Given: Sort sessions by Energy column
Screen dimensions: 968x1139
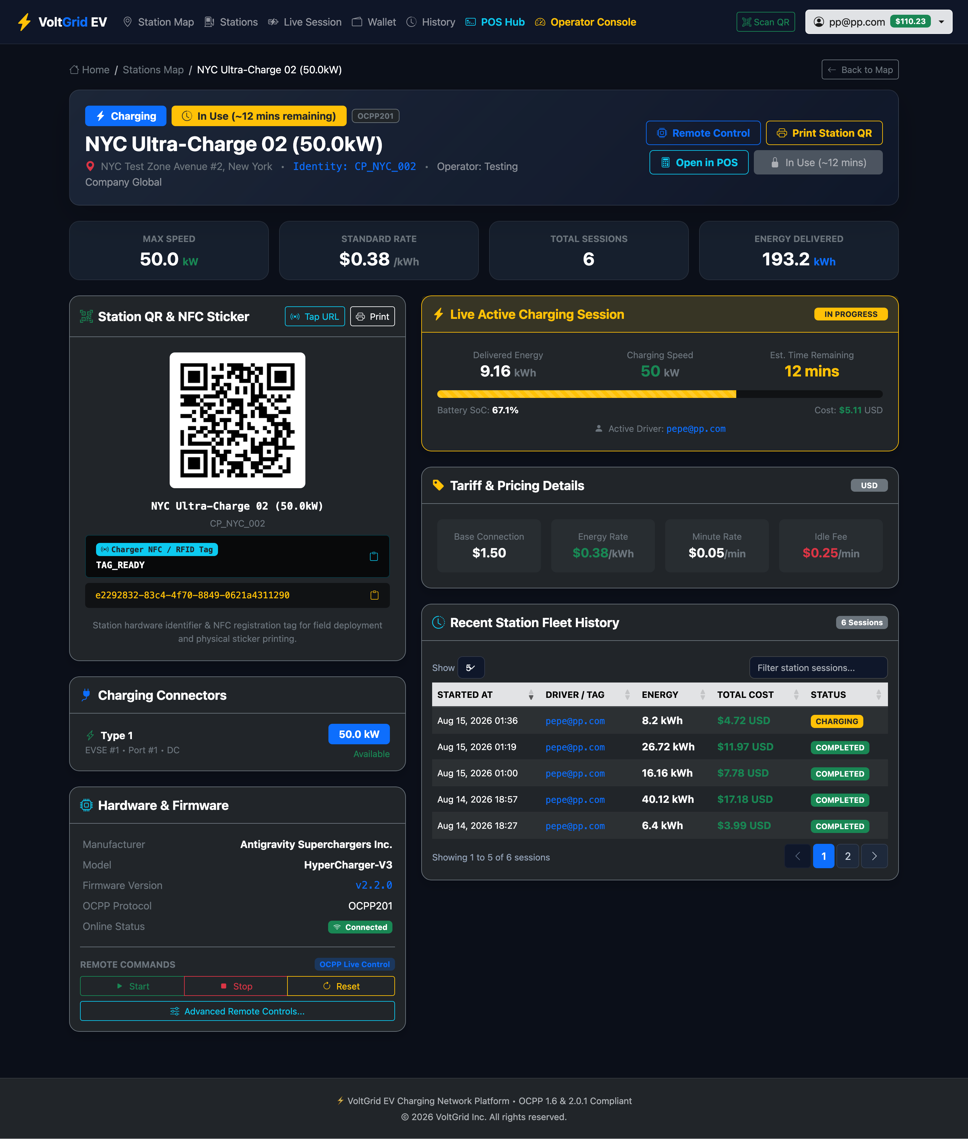Looking at the screenshot, I should [x=674, y=695].
